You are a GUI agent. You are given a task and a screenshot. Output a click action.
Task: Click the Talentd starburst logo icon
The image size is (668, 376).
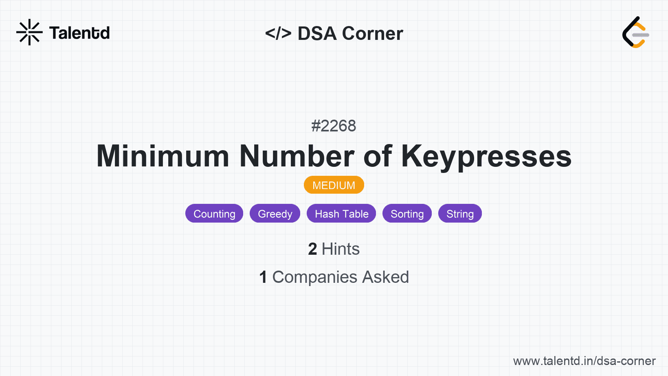(x=29, y=32)
